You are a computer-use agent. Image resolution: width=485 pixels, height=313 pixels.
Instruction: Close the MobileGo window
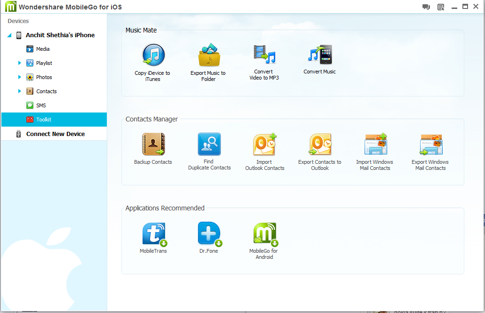(476, 7)
